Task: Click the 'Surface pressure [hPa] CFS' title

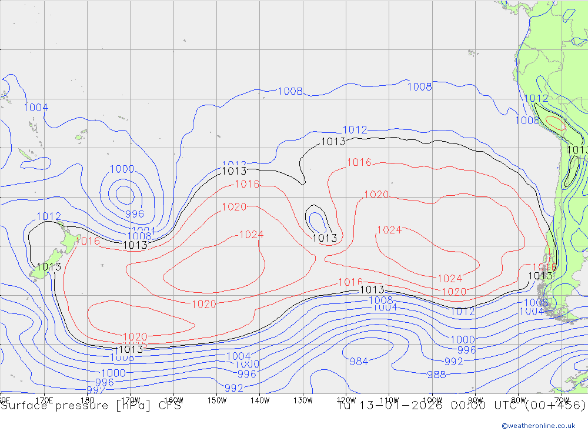Action: click(x=91, y=406)
